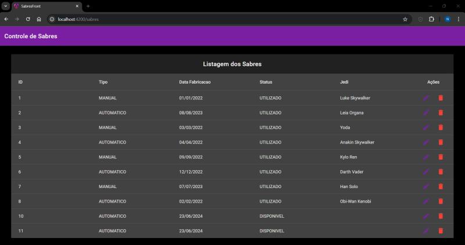
Task: Expand the tab search dropdown arrow
Action: [5, 6]
